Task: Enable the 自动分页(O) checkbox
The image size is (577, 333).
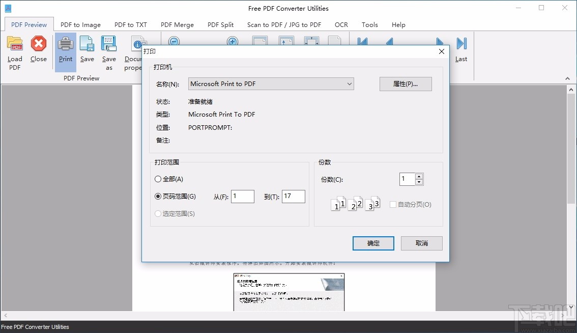Action: (x=393, y=204)
